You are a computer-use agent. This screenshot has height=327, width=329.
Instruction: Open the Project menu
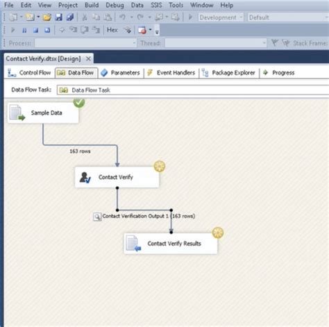tap(68, 5)
